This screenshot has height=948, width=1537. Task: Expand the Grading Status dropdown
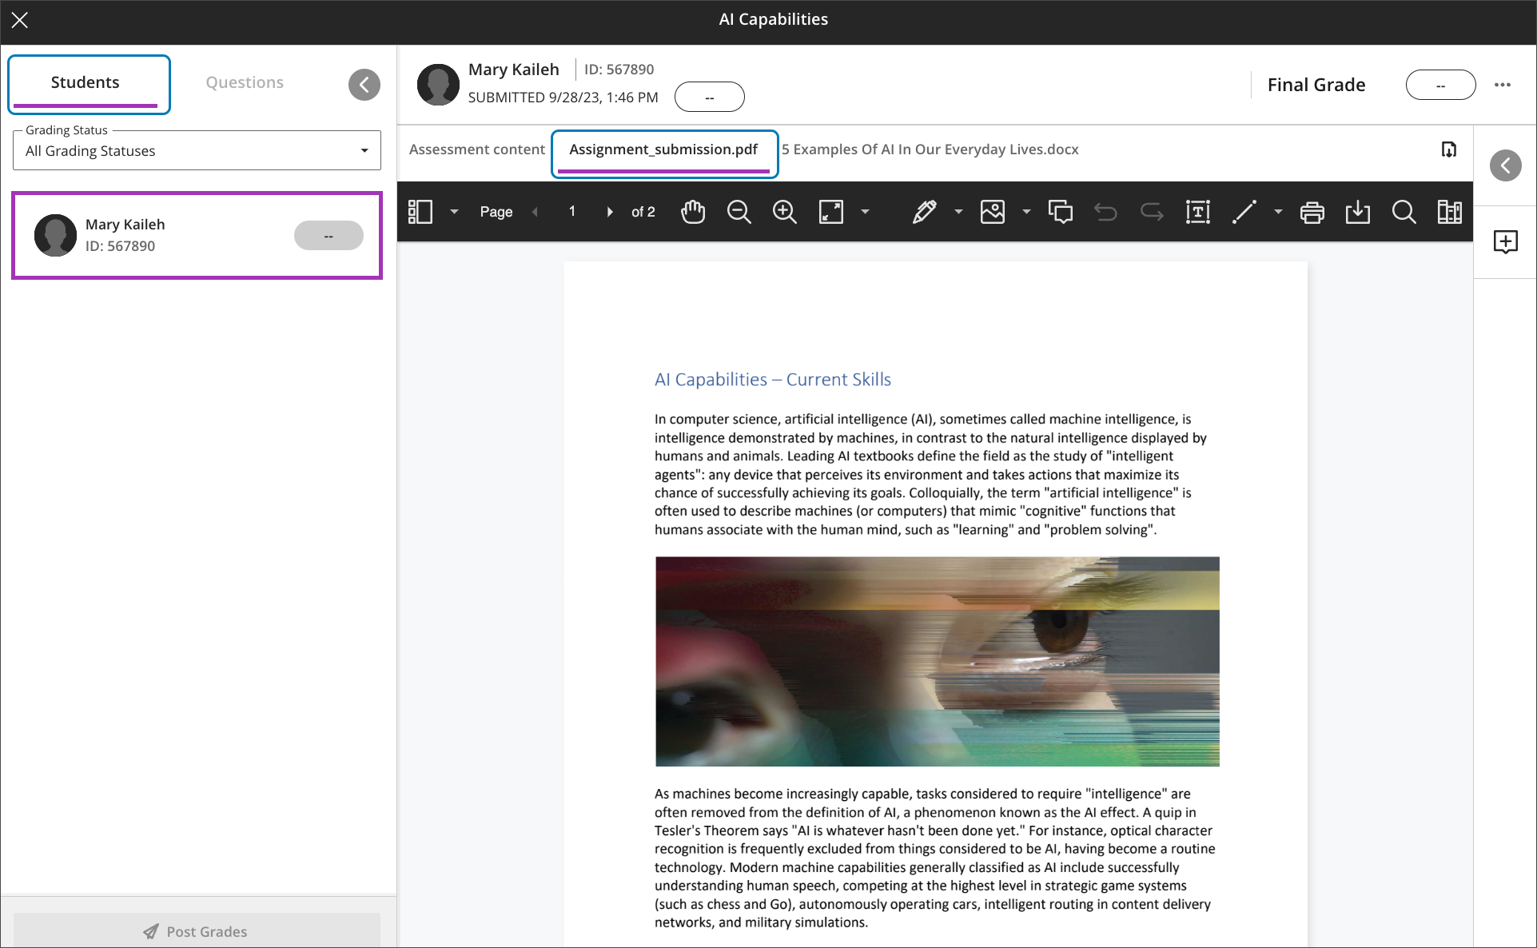coord(197,151)
